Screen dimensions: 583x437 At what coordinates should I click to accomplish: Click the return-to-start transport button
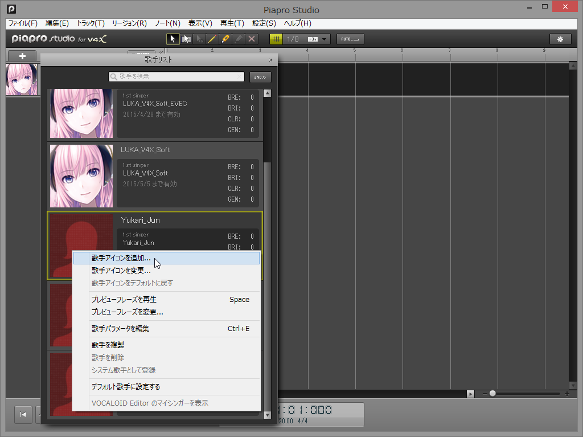pyautogui.click(x=23, y=414)
